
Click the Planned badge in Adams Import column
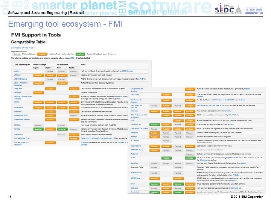[x=50, y=71]
